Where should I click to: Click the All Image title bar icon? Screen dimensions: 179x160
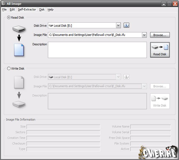click(x=3, y=4)
